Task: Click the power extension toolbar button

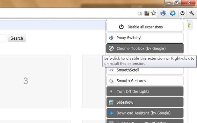Action: [x=182, y=13]
